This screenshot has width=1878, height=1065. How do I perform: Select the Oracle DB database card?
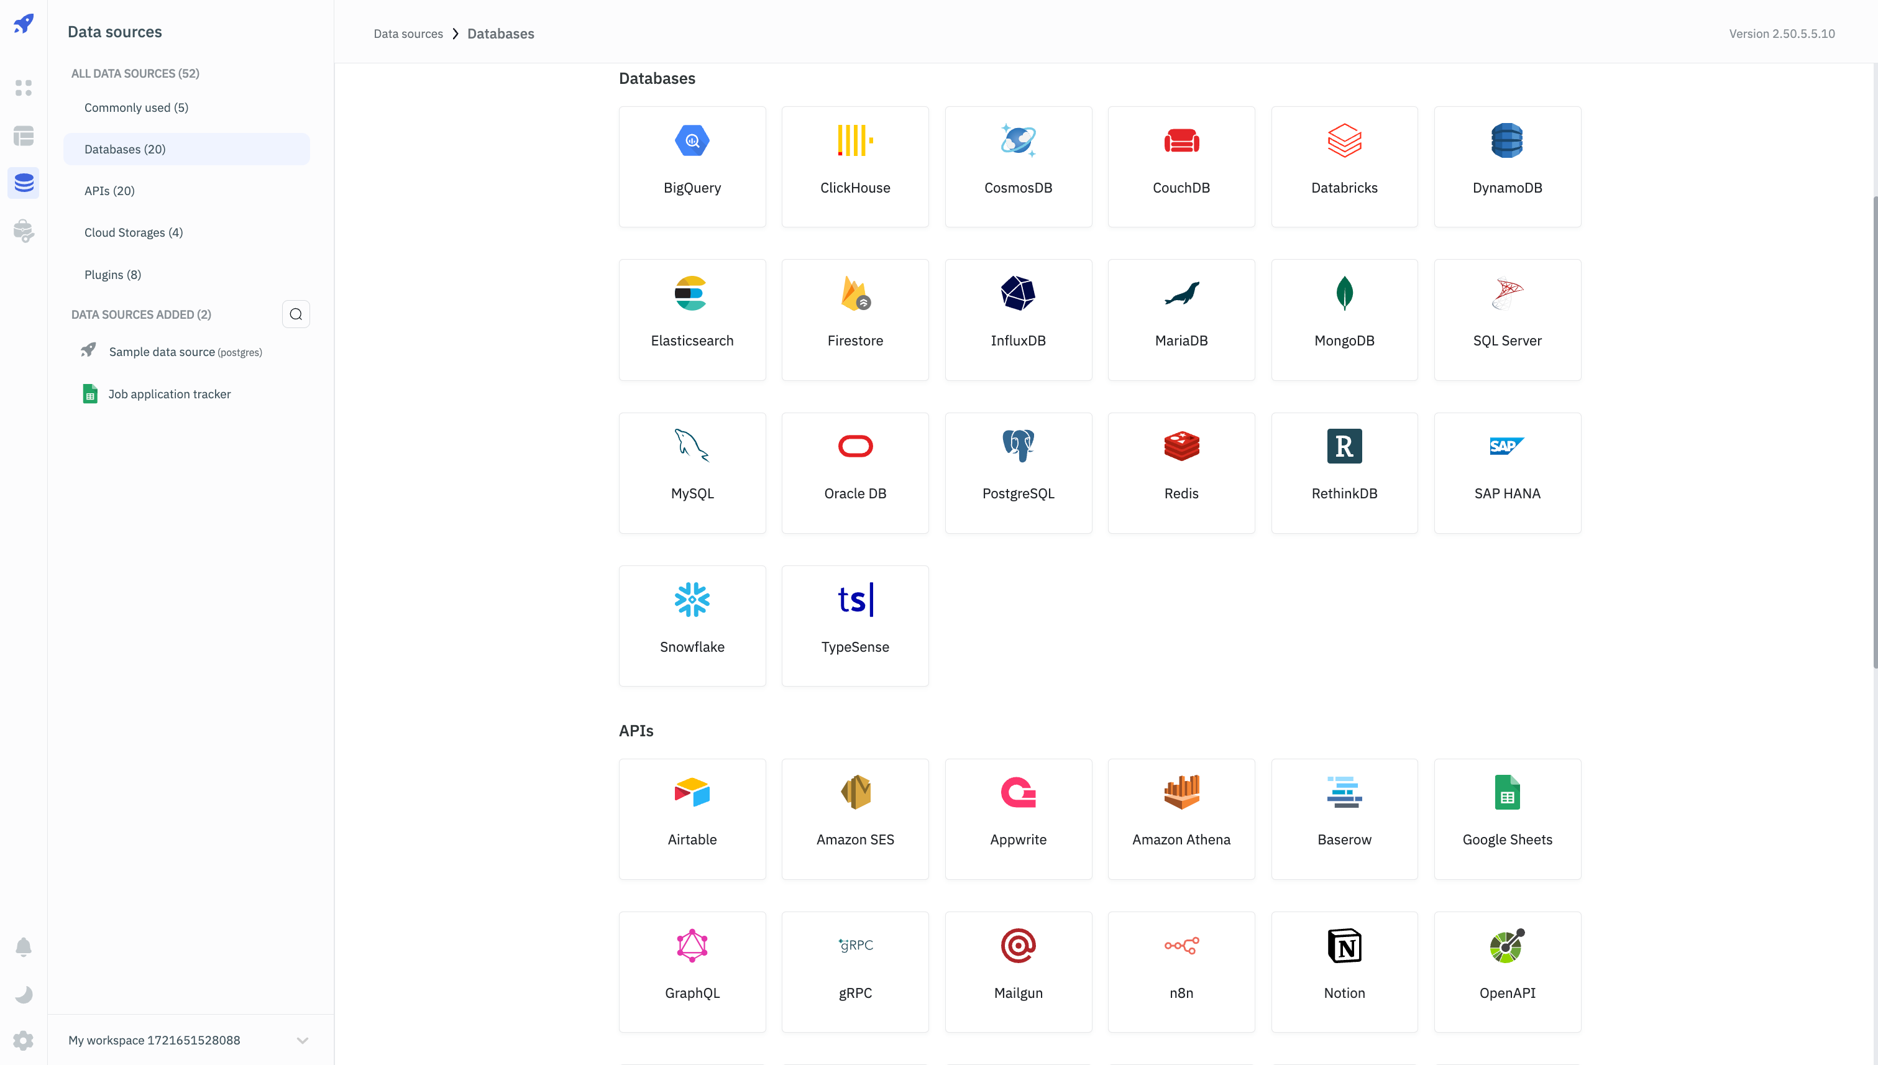pyautogui.click(x=855, y=473)
